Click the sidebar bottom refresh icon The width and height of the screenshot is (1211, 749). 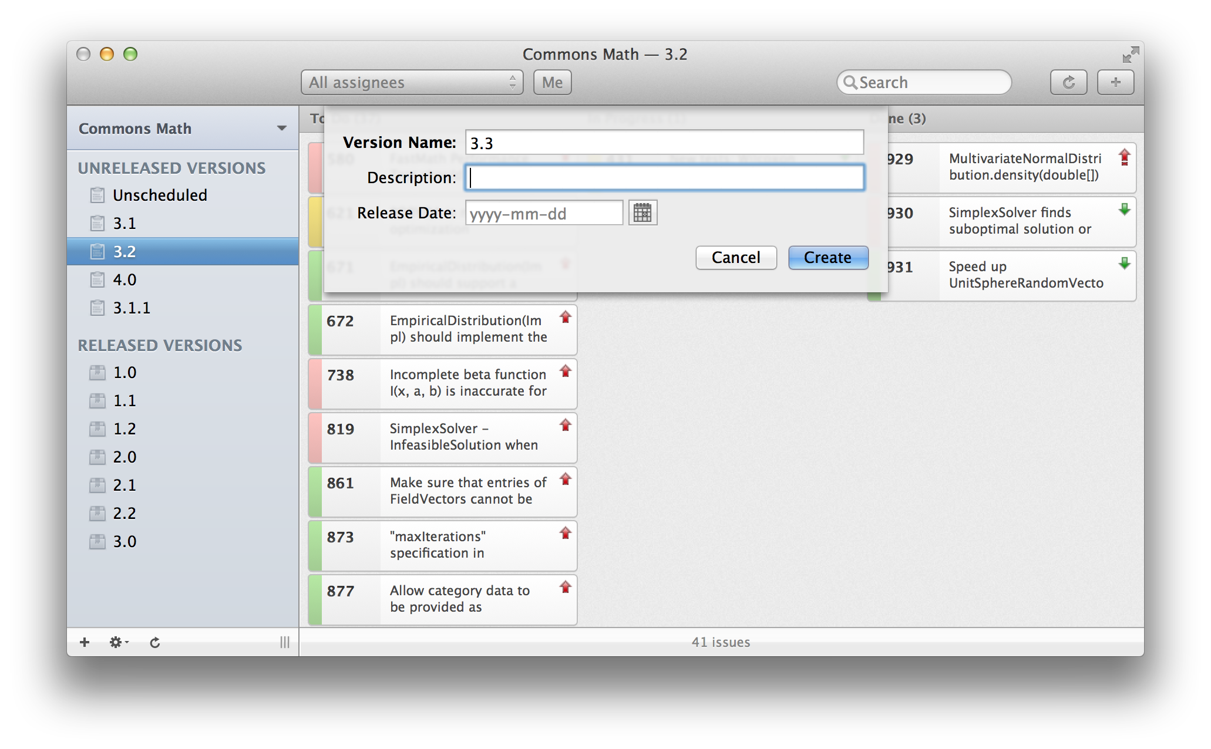coord(154,642)
